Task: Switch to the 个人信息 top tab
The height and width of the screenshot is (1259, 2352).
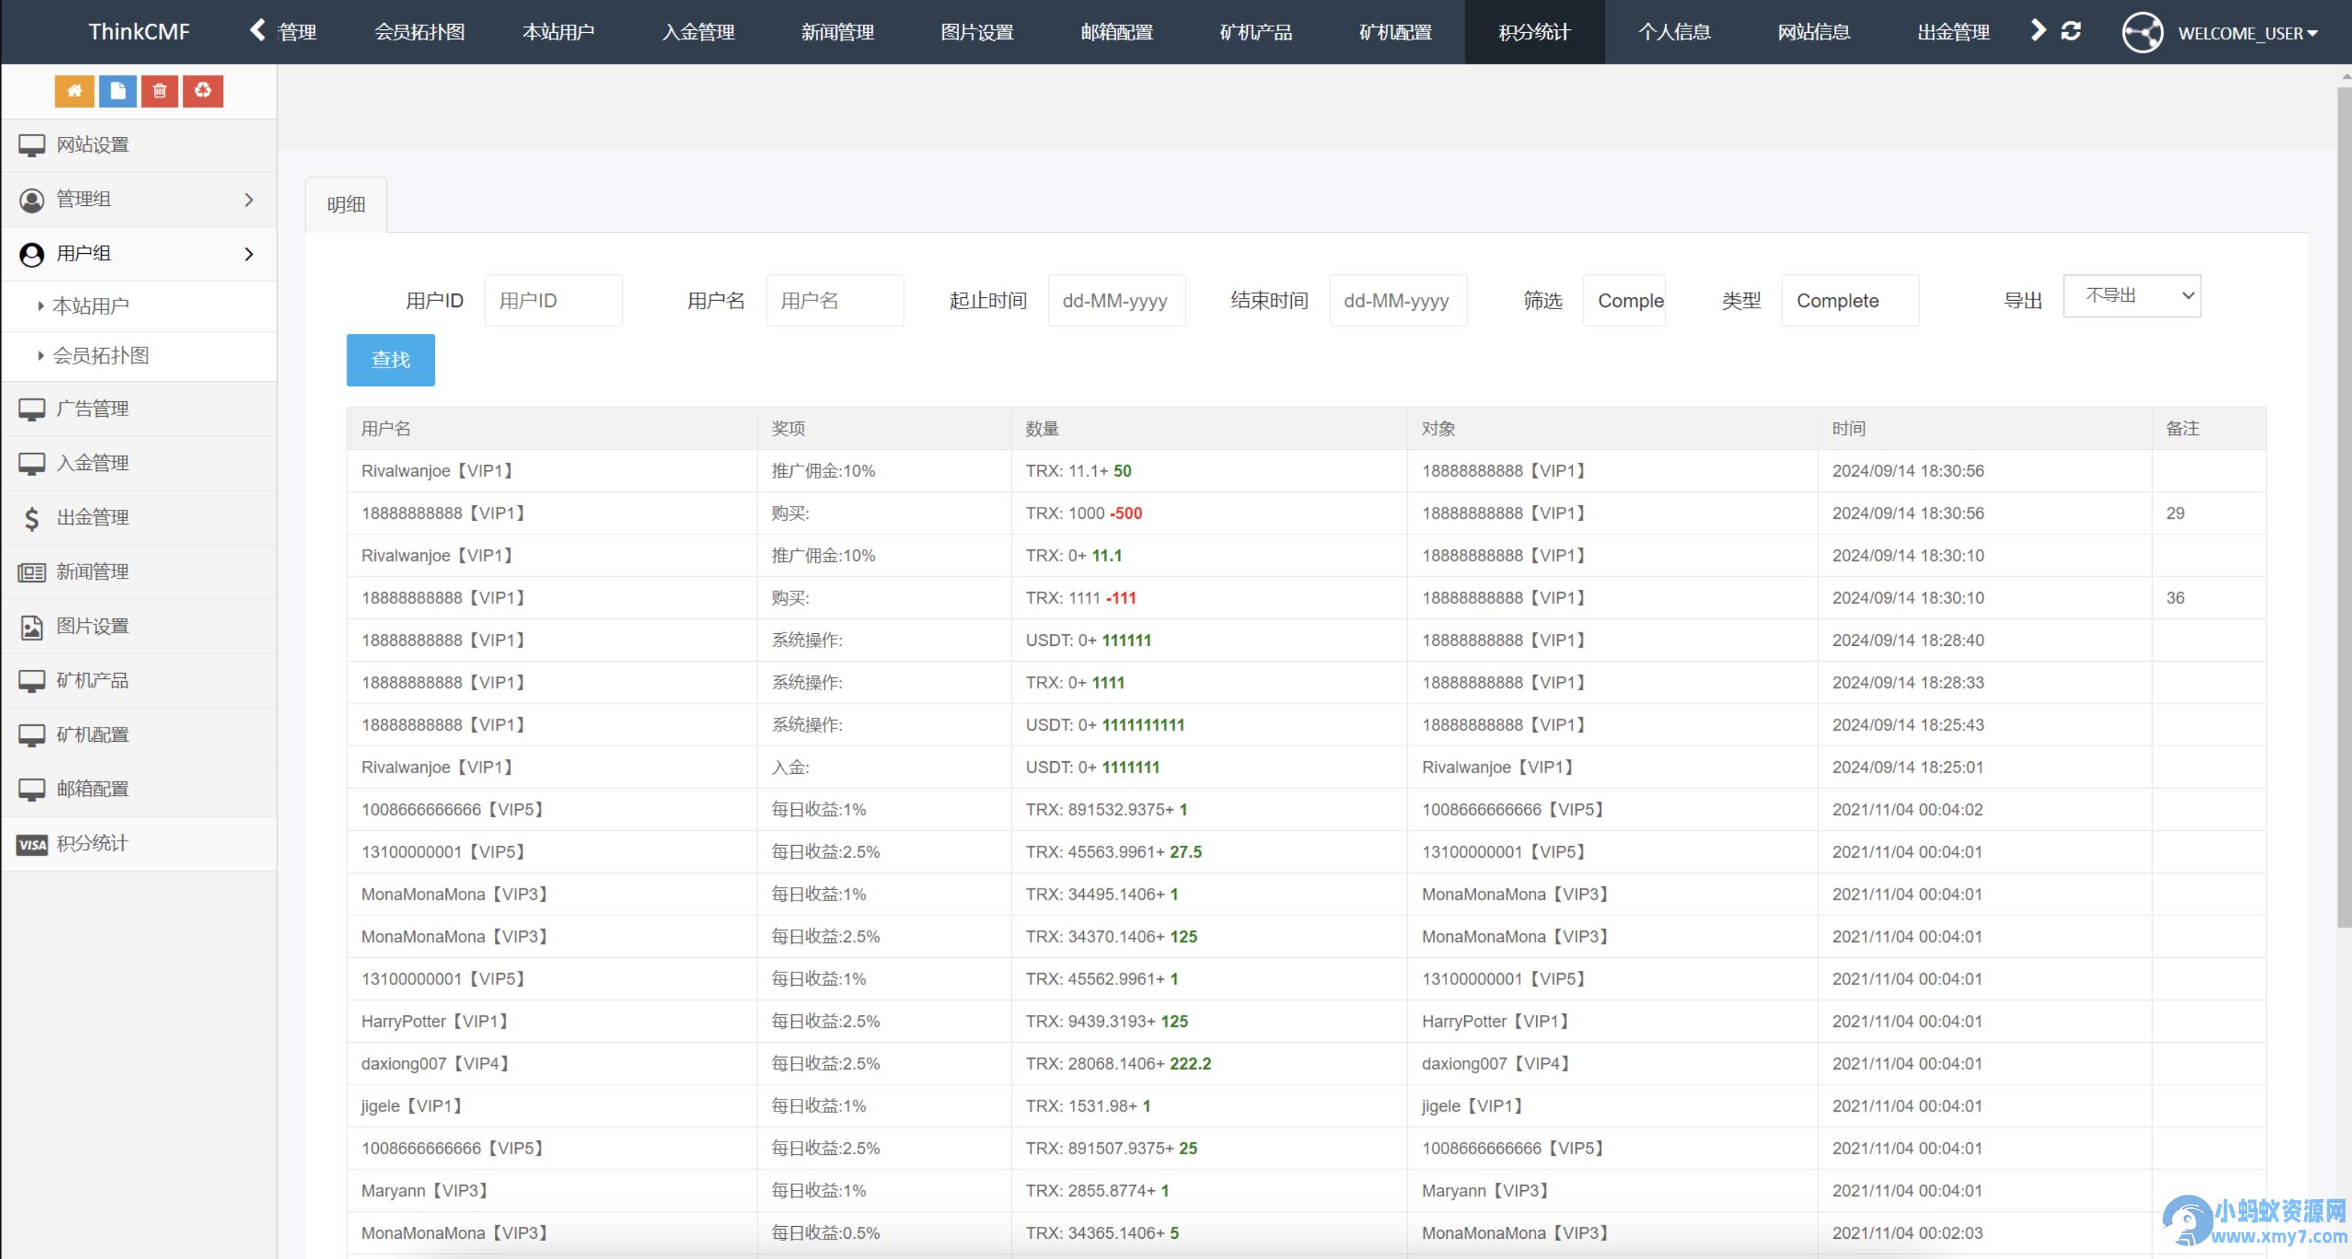Action: coord(1675,32)
